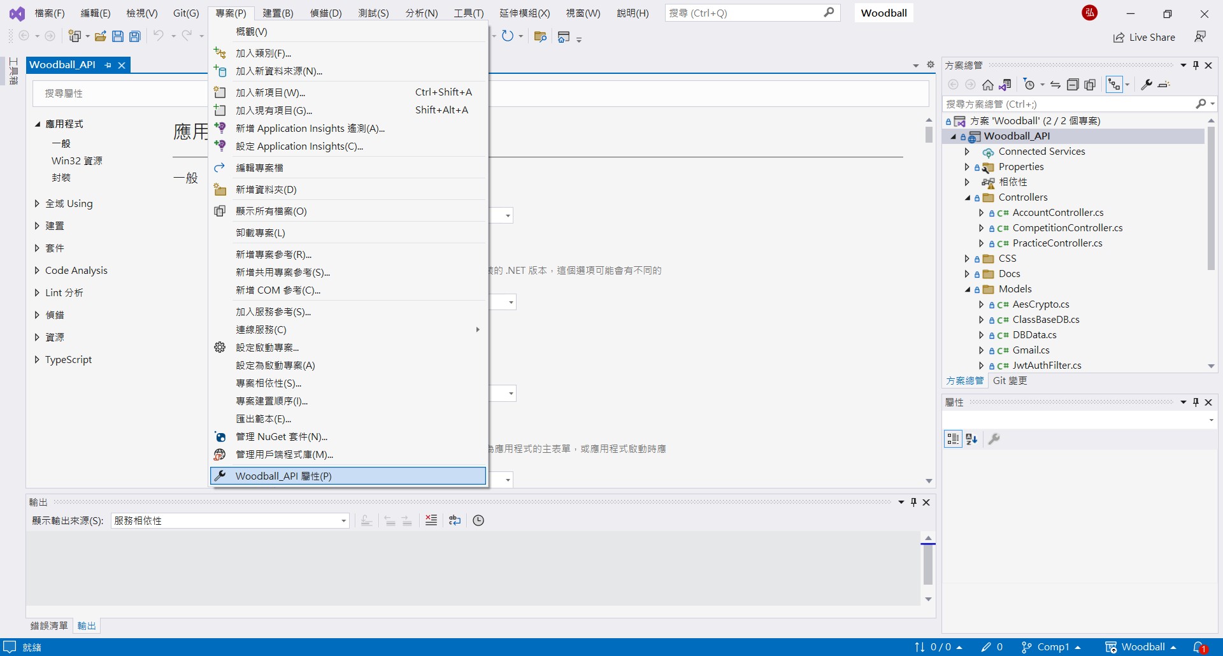Expand the TypeScript section
This screenshot has width=1223, height=656.
point(37,359)
